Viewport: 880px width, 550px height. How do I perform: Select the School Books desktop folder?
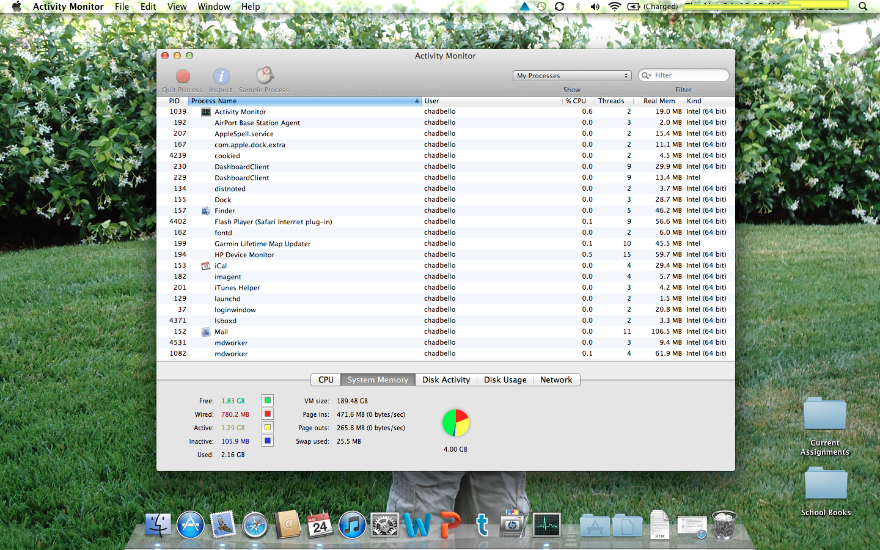826,491
